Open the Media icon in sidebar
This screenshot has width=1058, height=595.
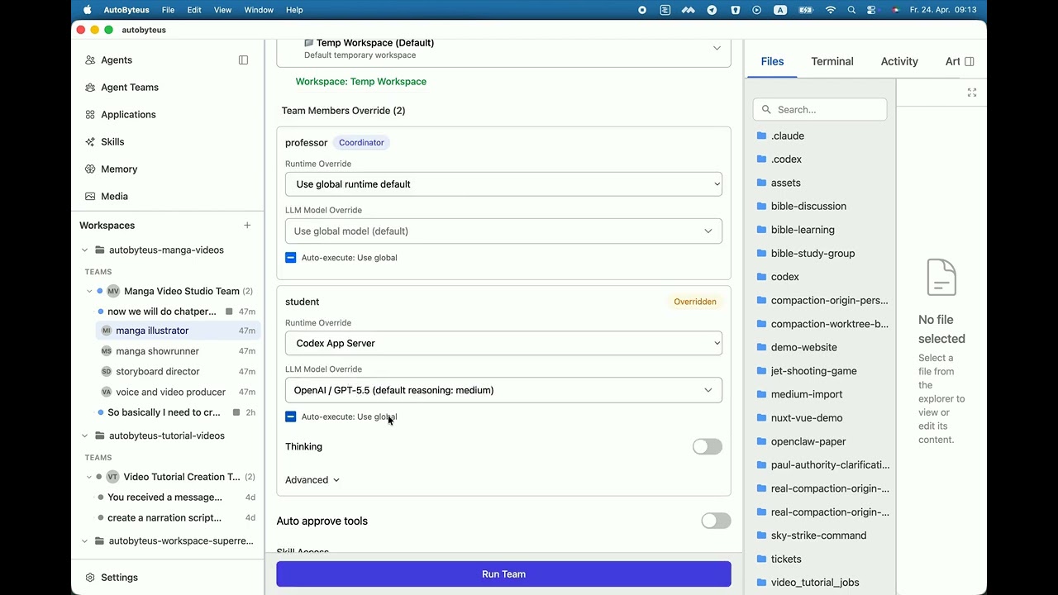click(90, 197)
